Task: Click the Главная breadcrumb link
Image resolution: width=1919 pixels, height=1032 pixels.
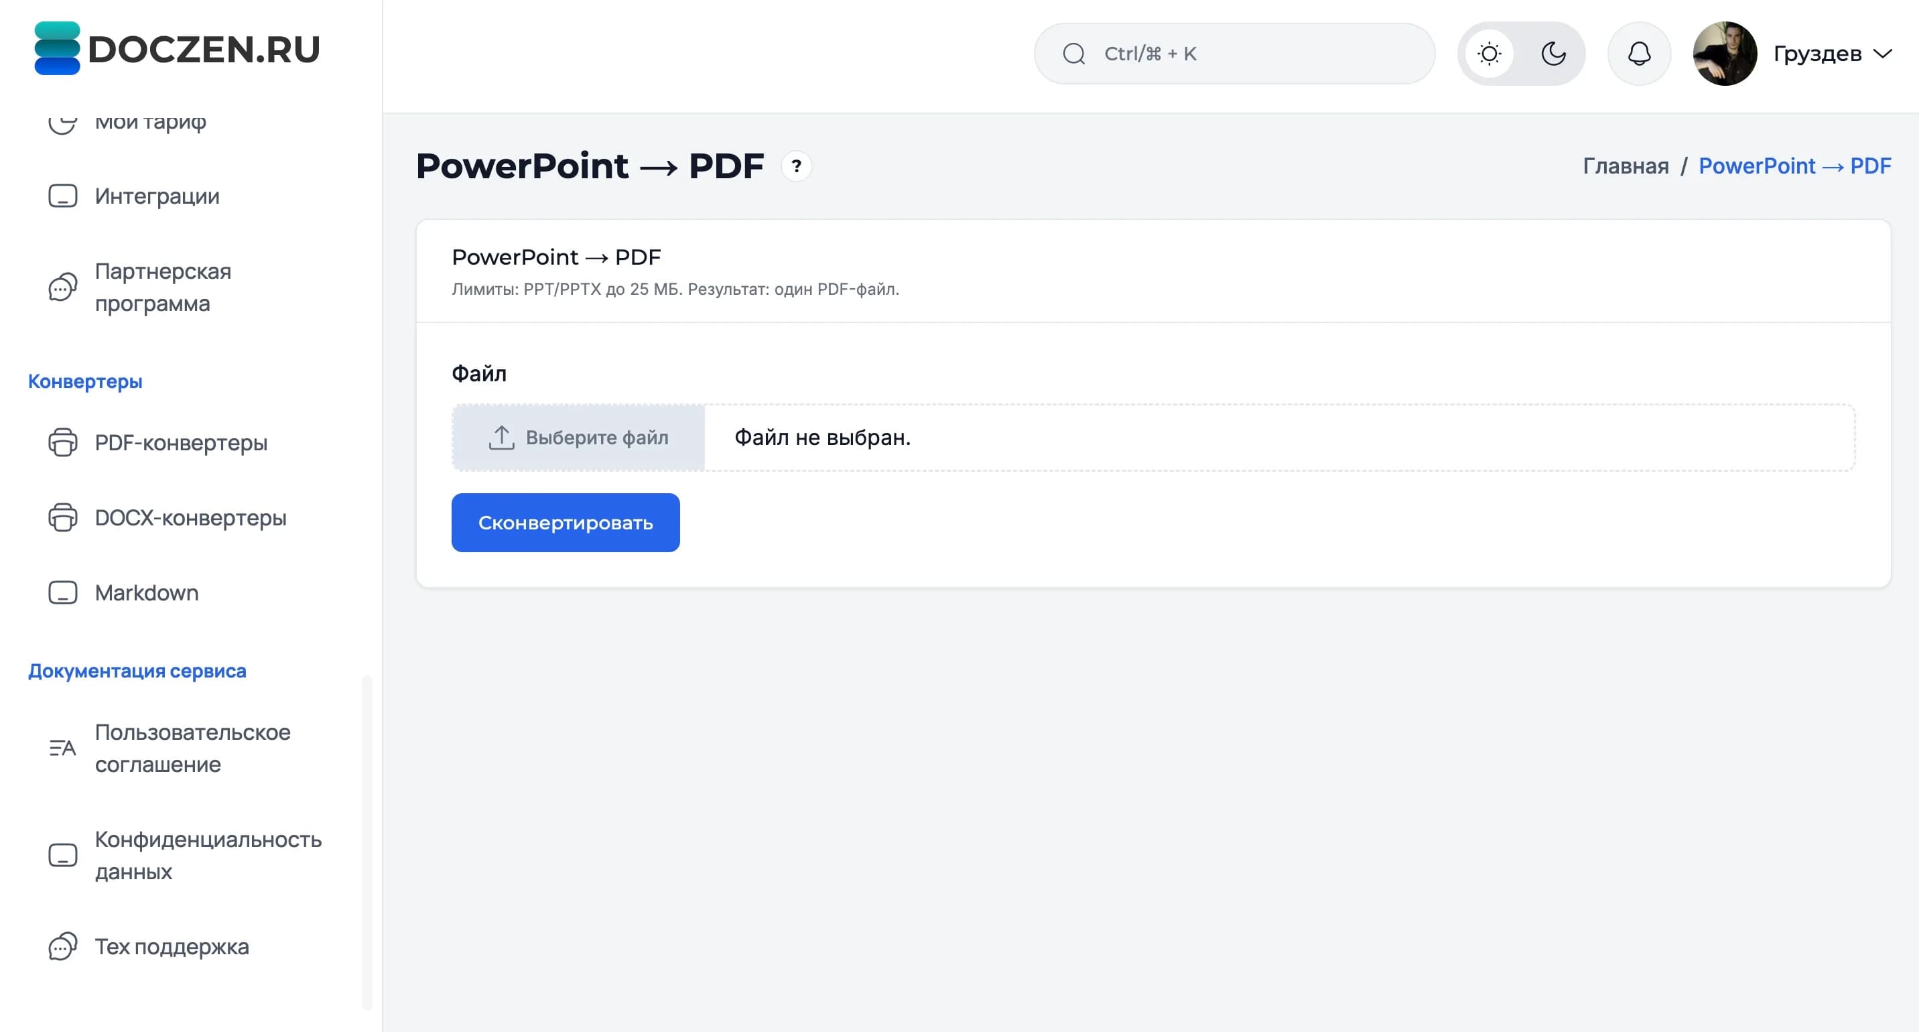Action: [x=1626, y=166]
